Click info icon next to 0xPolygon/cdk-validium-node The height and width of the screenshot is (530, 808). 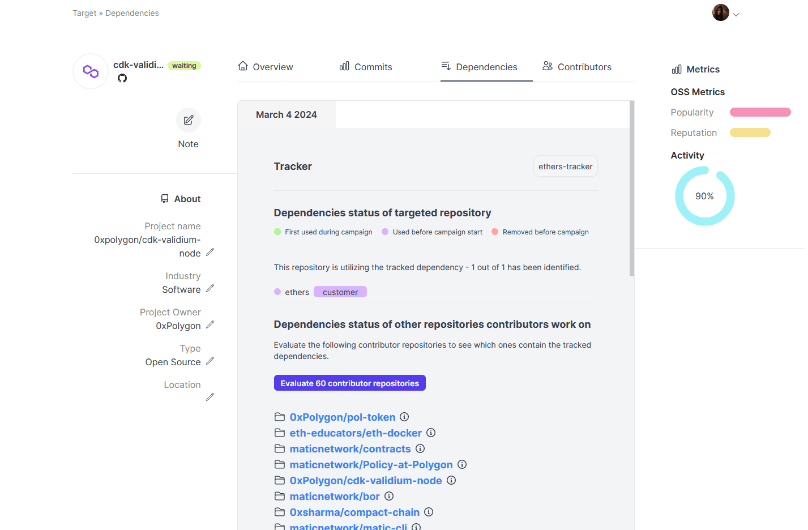451,480
